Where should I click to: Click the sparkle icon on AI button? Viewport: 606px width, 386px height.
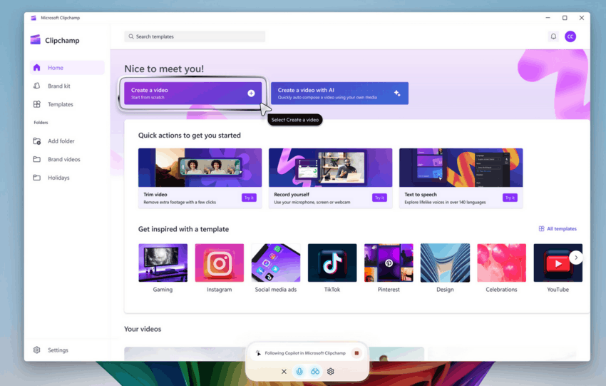397,93
